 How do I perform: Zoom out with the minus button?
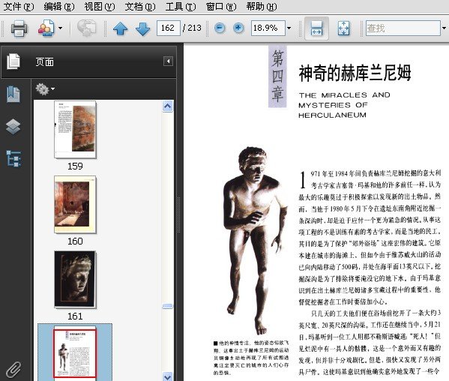pos(220,28)
